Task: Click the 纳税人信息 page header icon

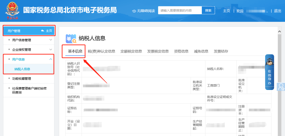Action: tap(71, 38)
